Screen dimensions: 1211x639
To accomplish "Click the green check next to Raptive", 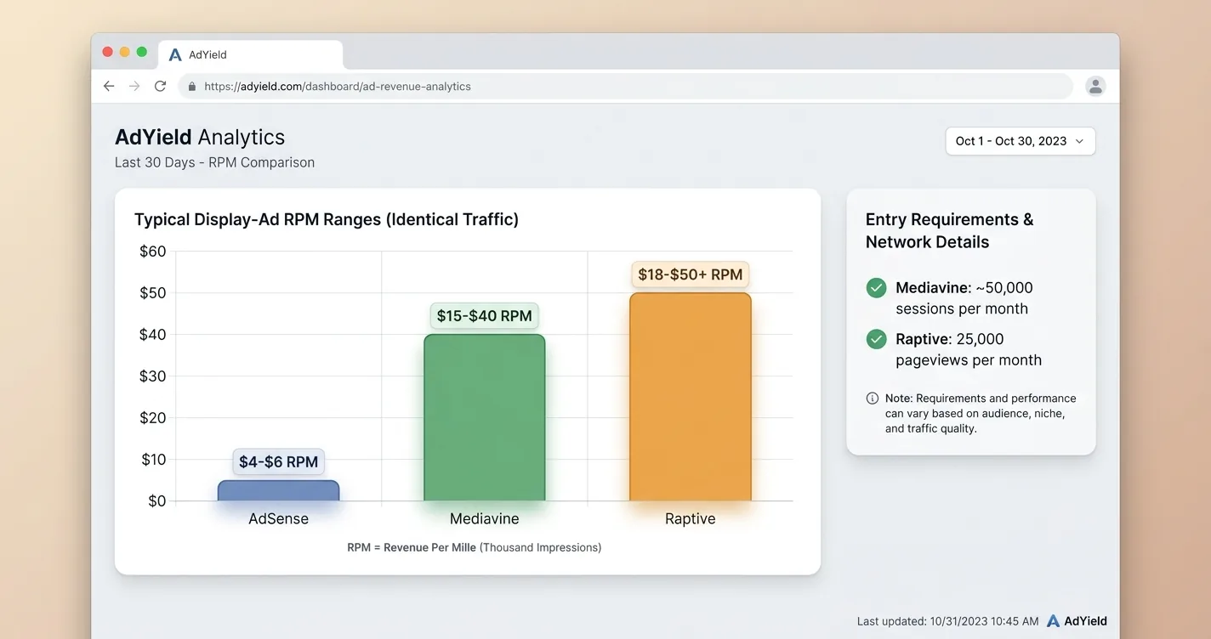I will 876,340.
